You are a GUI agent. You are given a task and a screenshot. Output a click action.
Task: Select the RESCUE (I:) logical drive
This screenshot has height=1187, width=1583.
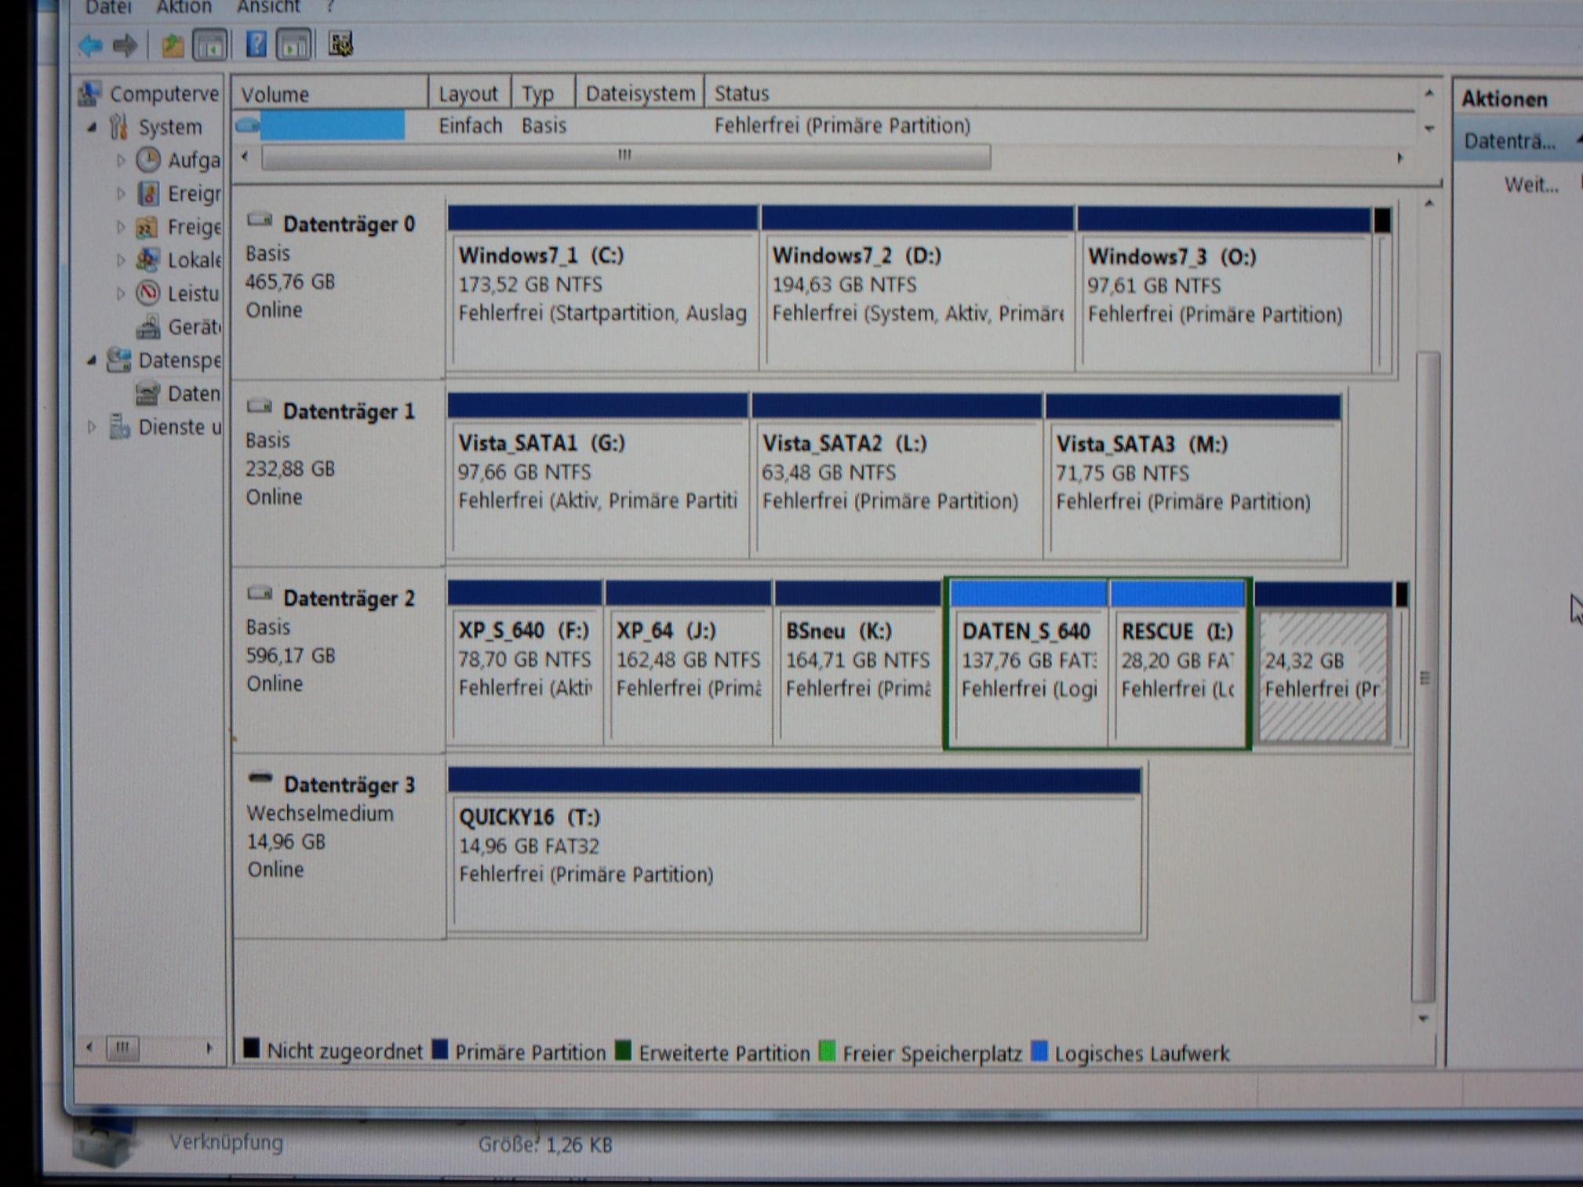pos(1178,665)
